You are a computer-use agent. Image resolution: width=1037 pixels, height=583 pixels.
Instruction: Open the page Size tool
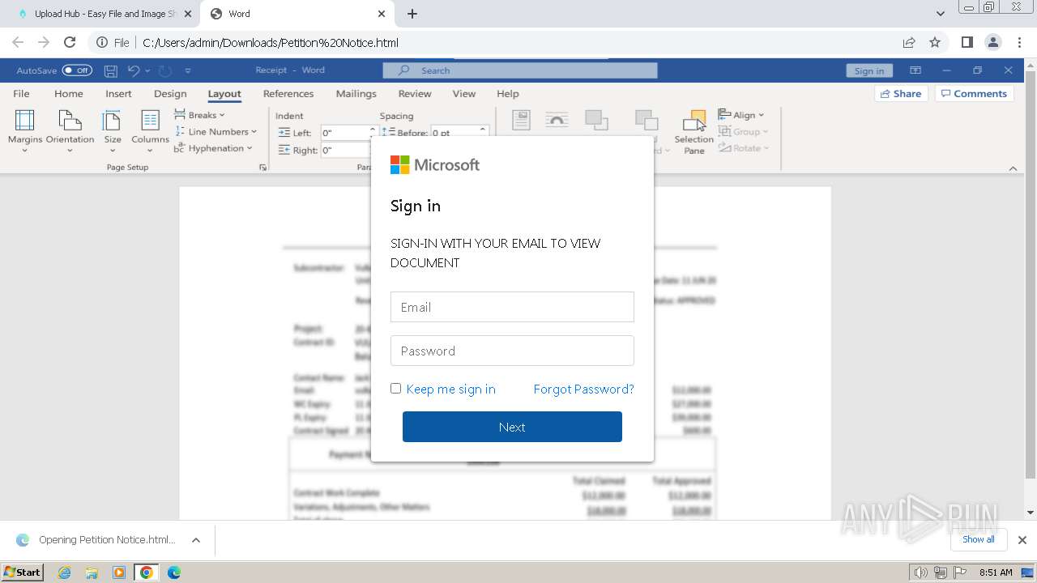pos(113,130)
